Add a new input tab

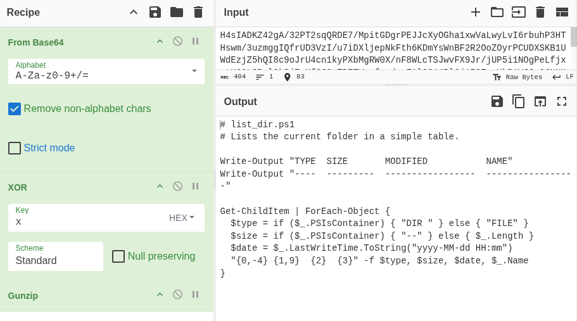click(476, 12)
